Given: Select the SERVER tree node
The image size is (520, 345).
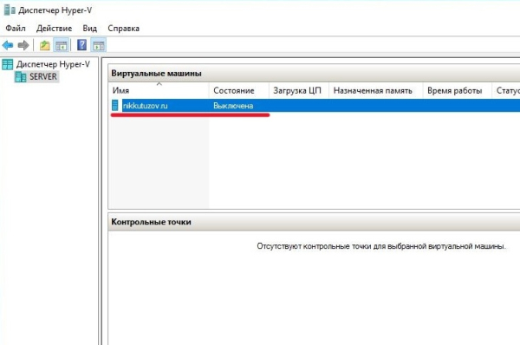Looking at the screenshot, I should click(x=43, y=76).
